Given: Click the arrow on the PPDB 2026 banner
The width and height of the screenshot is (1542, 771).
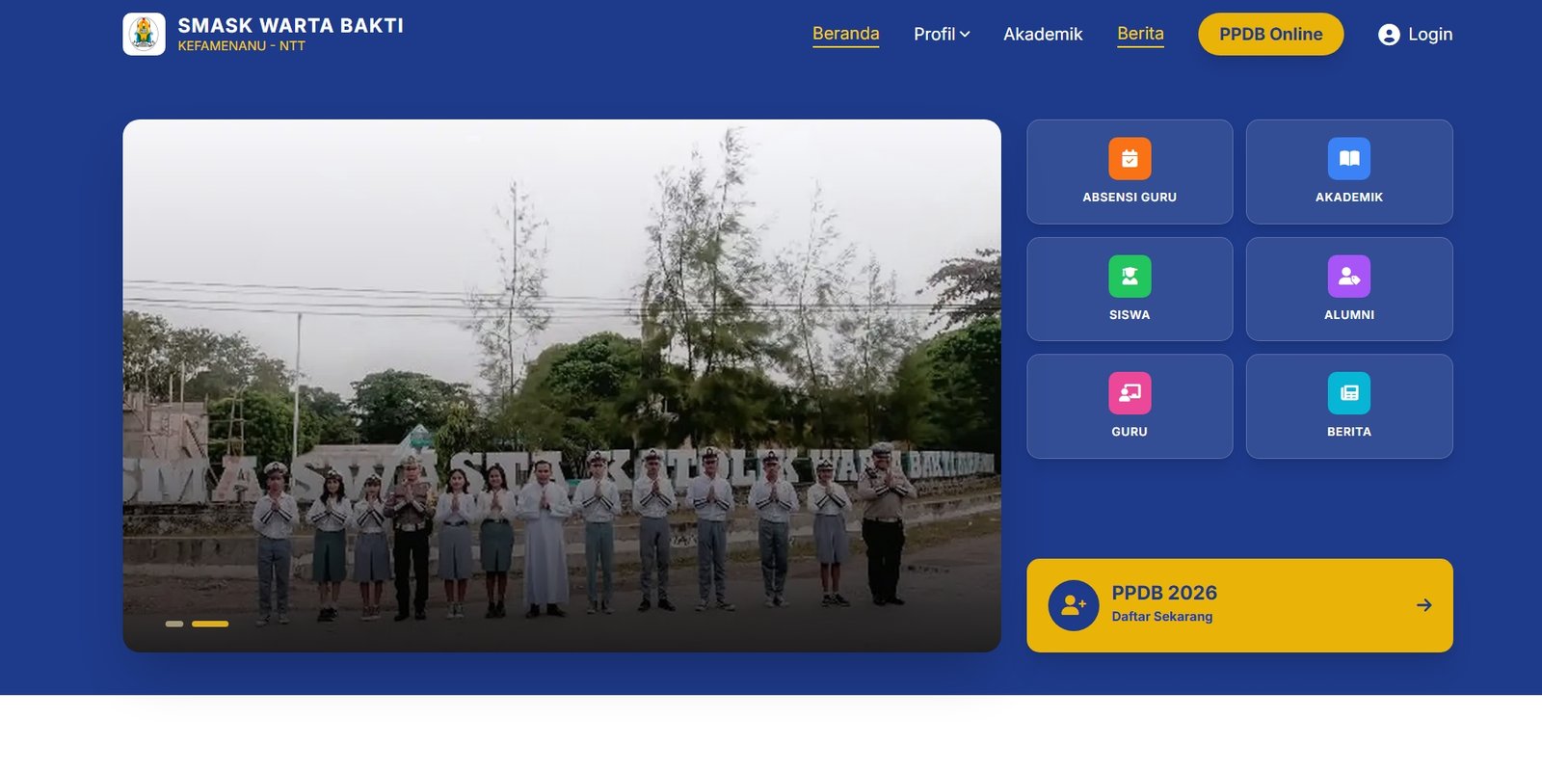Looking at the screenshot, I should [x=1424, y=605].
